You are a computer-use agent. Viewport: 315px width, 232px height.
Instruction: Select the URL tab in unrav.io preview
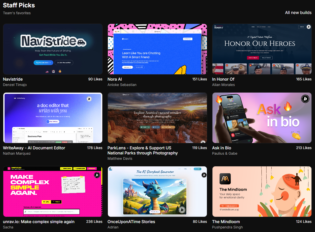[x=46, y=202]
